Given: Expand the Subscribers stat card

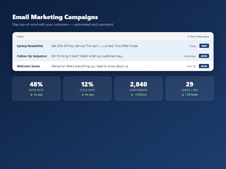Looking at the screenshot, I should 138,88.
